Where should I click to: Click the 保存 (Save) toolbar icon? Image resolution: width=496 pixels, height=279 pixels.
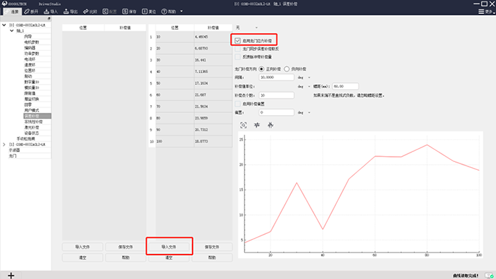pos(129,12)
